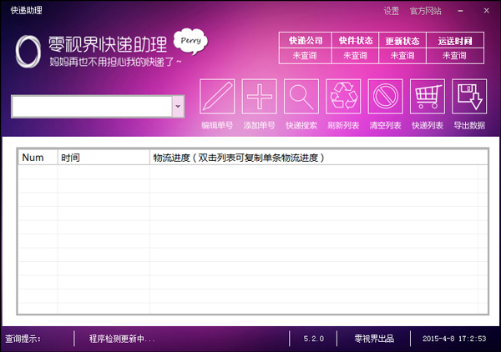Viewport: 501px width, 352px height.
Task: Click the 零视界出品 status bar label
Action: (374, 339)
